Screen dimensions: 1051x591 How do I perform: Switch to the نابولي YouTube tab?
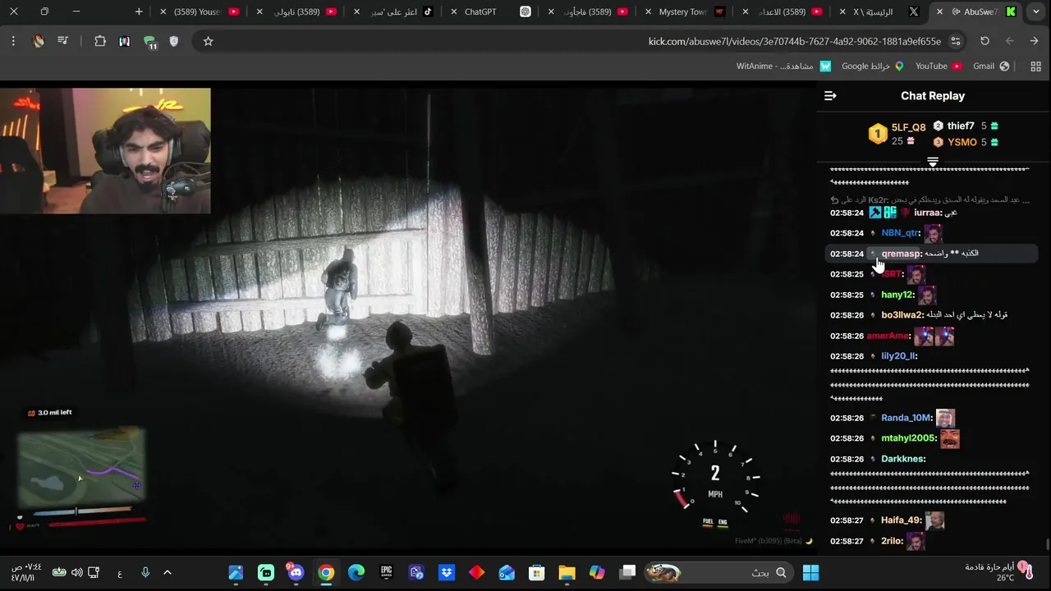pos(297,11)
